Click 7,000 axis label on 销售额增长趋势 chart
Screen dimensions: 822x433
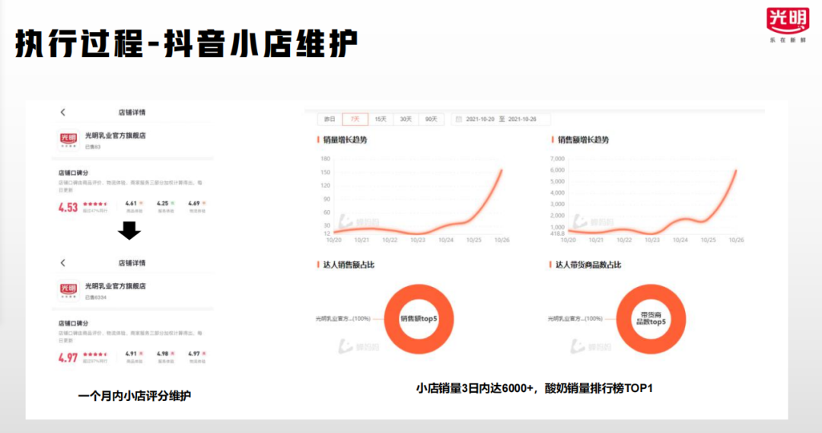coord(557,159)
